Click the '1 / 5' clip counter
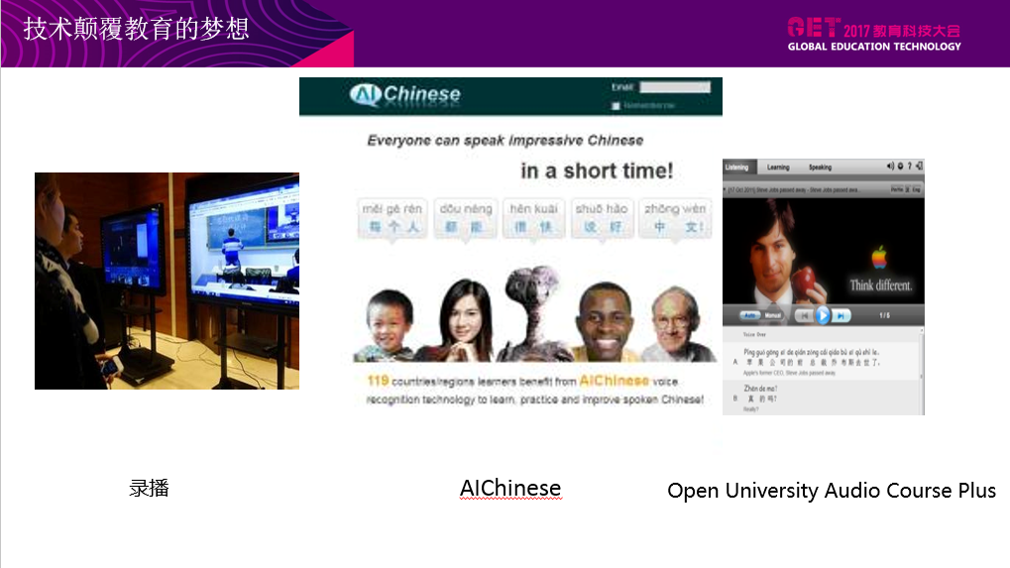This screenshot has width=1010, height=568. point(884,315)
